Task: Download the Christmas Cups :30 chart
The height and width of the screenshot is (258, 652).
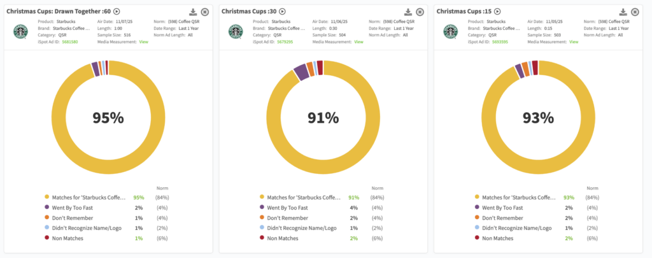Action: click(408, 12)
